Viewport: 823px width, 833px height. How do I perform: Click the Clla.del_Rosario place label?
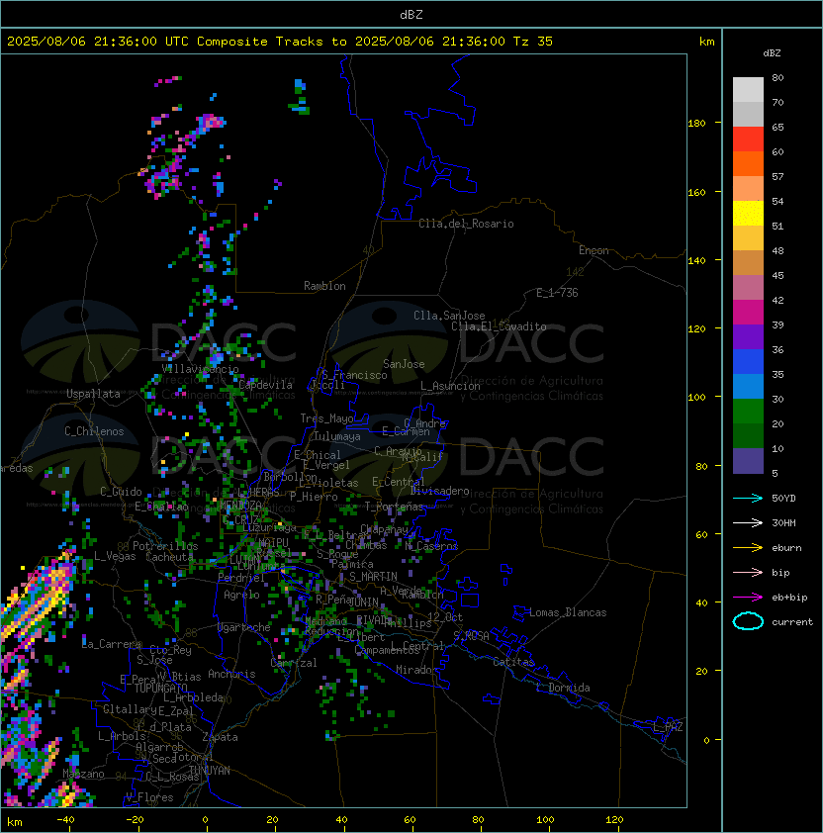coord(466,224)
